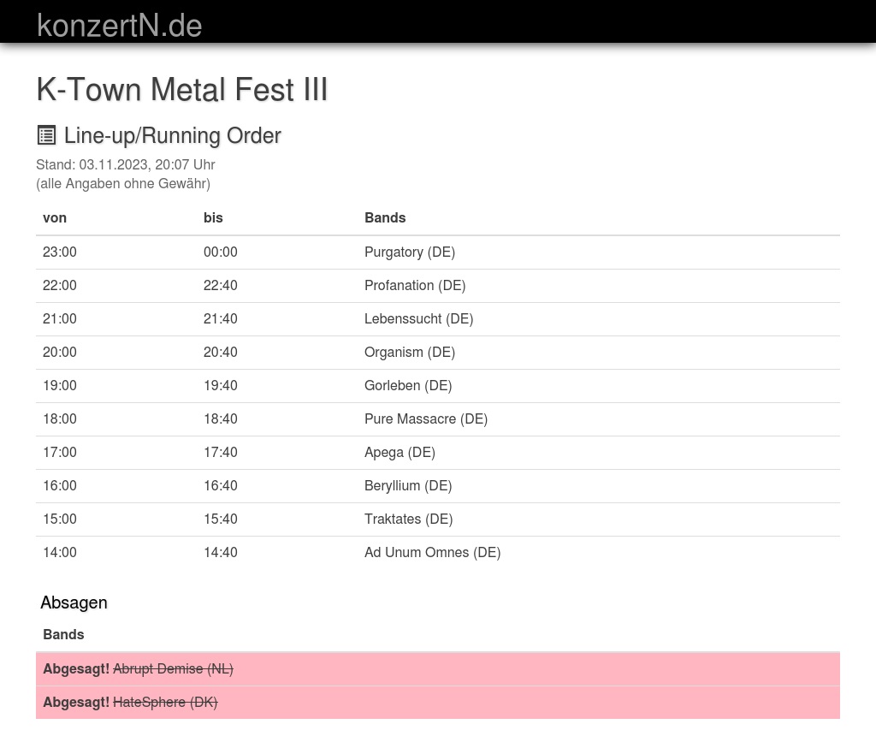Image resolution: width=876 pixels, height=736 pixels.
Task: Click the 23:00 start time cell
Action: click(60, 252)
